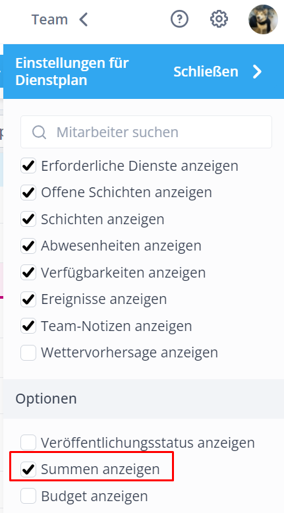
Task: Uncheck Erforderliche Dienste anzeigen
Action: click(28, 166)
